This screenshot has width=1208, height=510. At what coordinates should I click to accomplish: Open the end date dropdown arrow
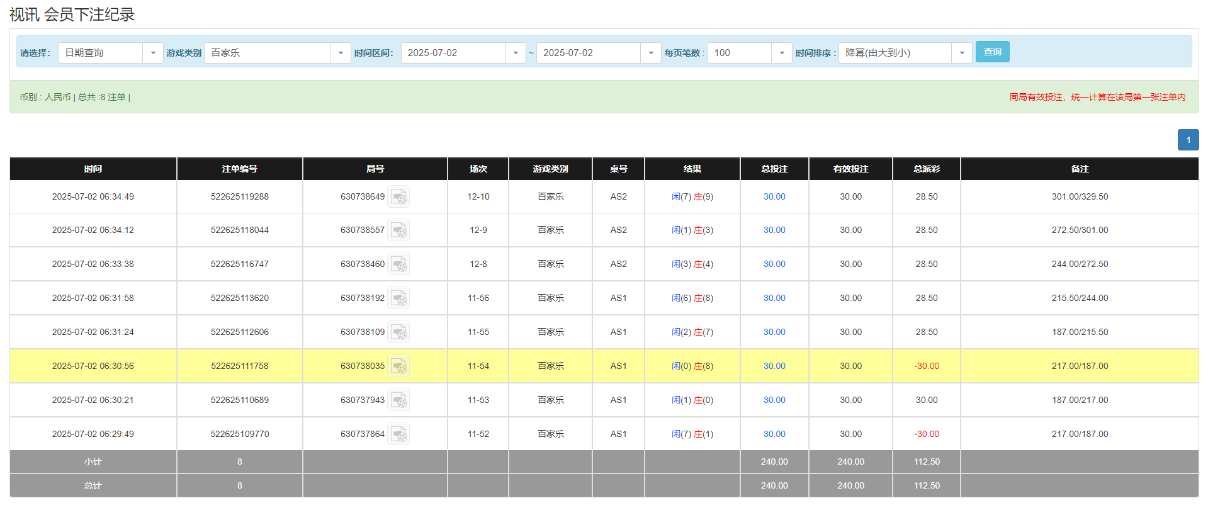coord(650,53)
